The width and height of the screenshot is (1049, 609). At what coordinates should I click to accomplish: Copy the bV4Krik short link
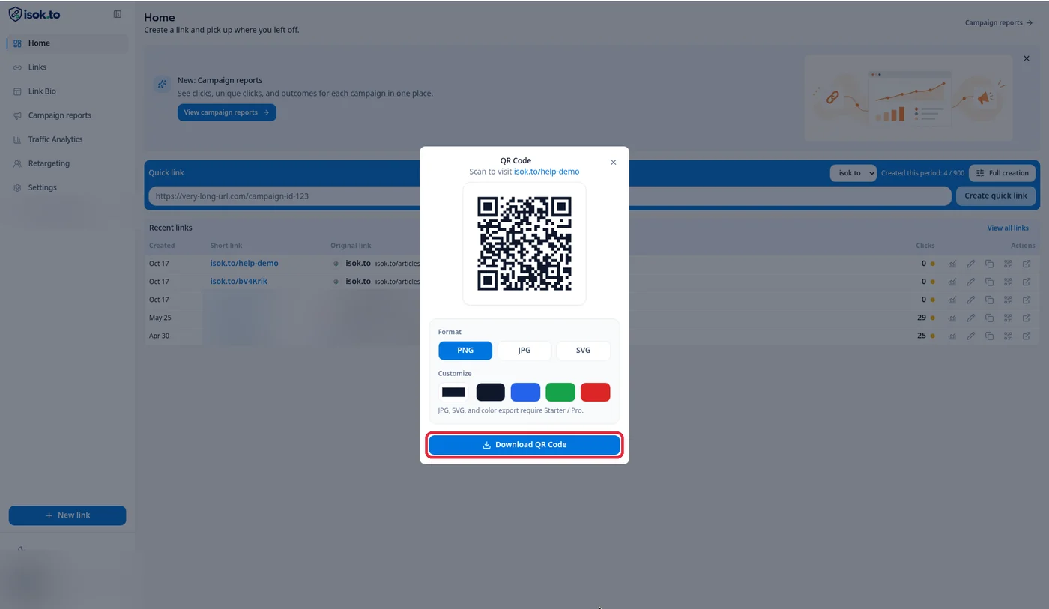[989, 282]
